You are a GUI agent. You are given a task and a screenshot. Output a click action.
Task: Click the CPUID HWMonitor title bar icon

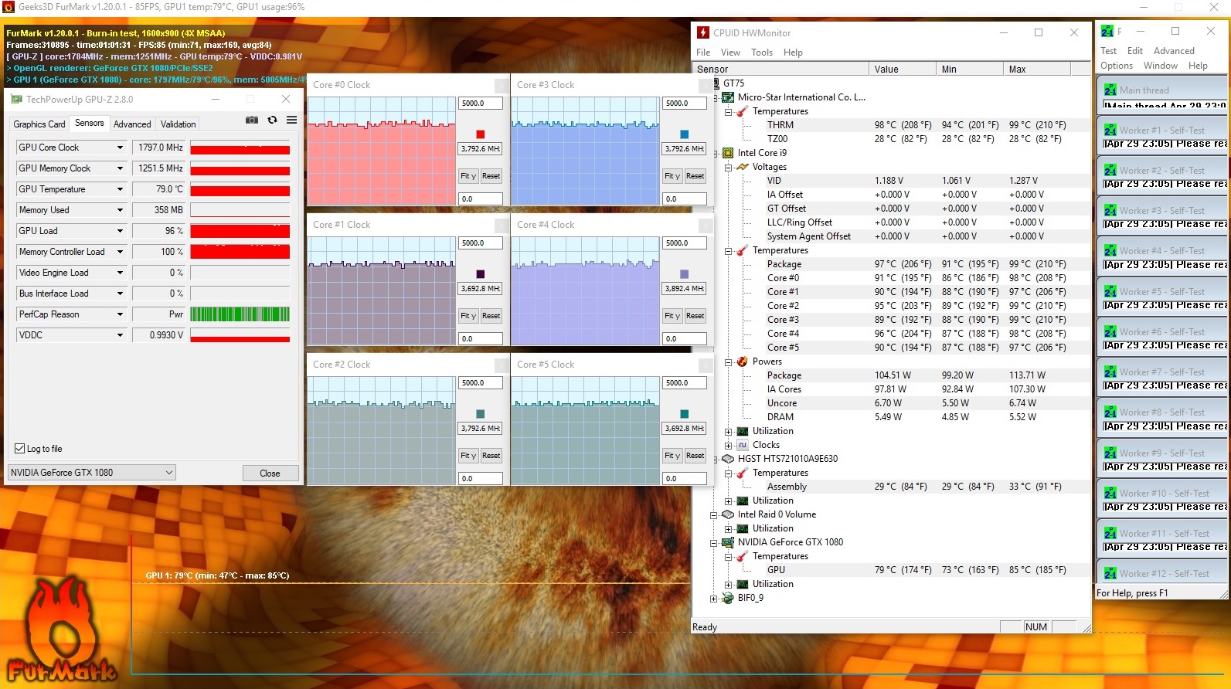point(703,32)
